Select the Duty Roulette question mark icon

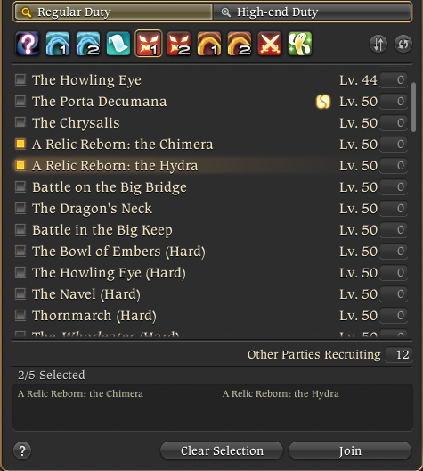point(28,44)
